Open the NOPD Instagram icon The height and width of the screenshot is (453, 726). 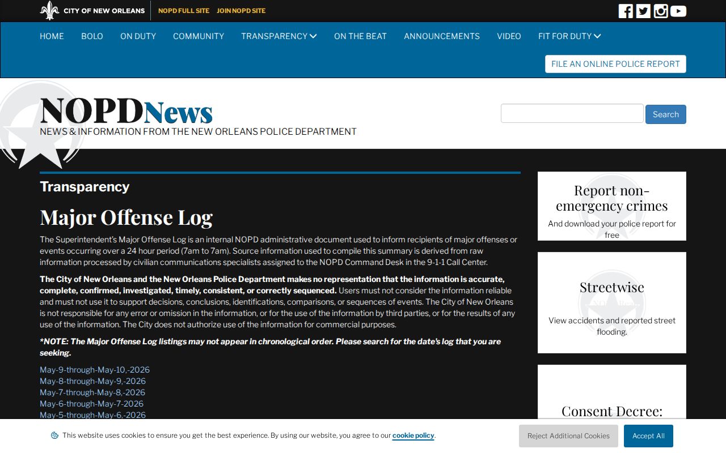coord(661,11)
